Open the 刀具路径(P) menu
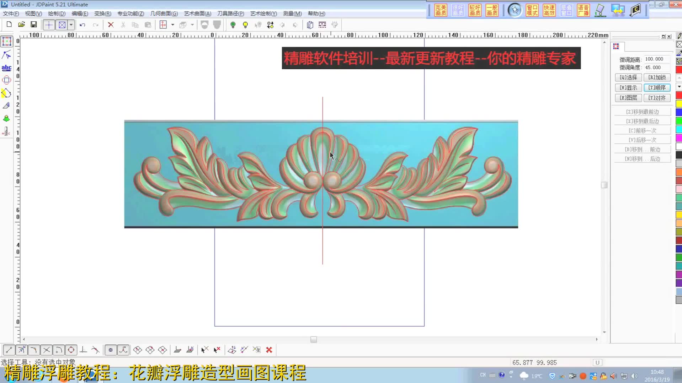 (x=230, y=14)
